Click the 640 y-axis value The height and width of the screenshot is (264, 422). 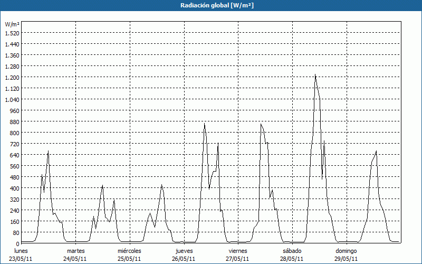(15, 155)
